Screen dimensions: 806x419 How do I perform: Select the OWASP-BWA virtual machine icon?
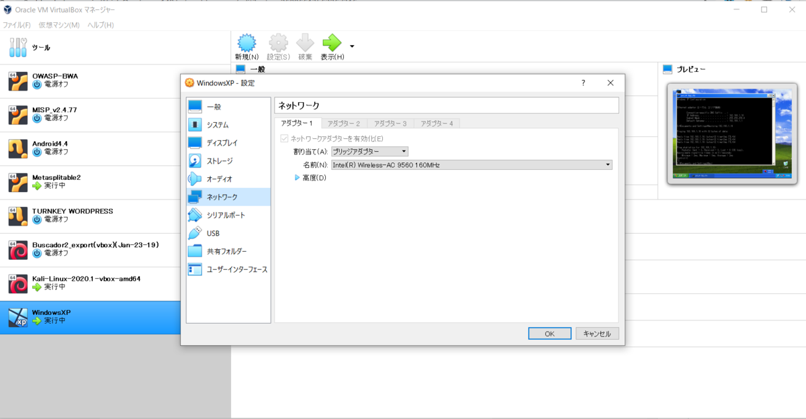[17, 81]
